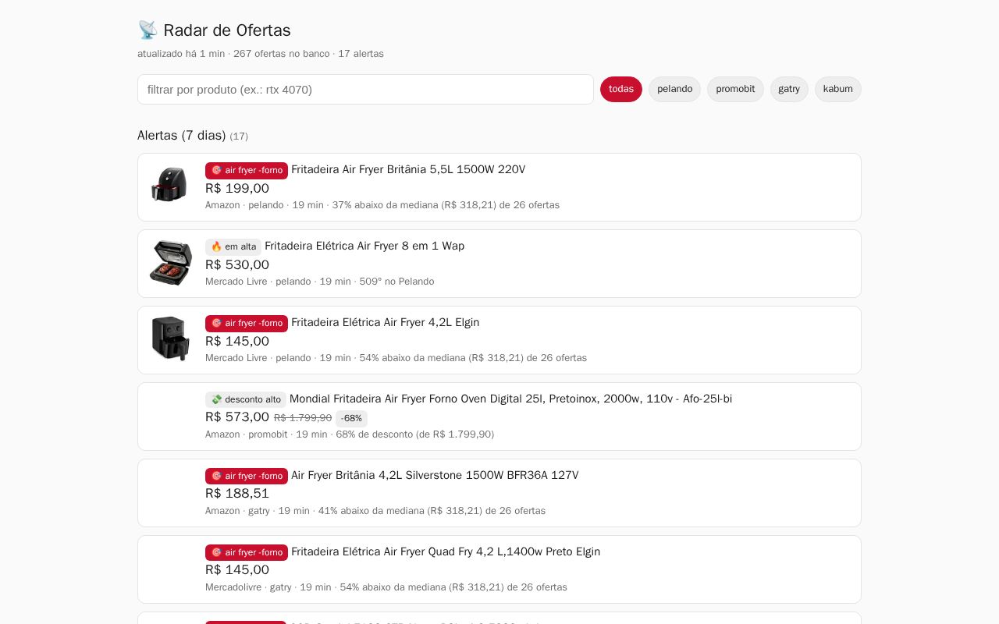999x624 pixels.
Task: Show only "gatry" offers
Action: coord(789,89)
